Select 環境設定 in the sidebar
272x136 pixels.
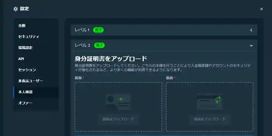(x=26, y=48)
